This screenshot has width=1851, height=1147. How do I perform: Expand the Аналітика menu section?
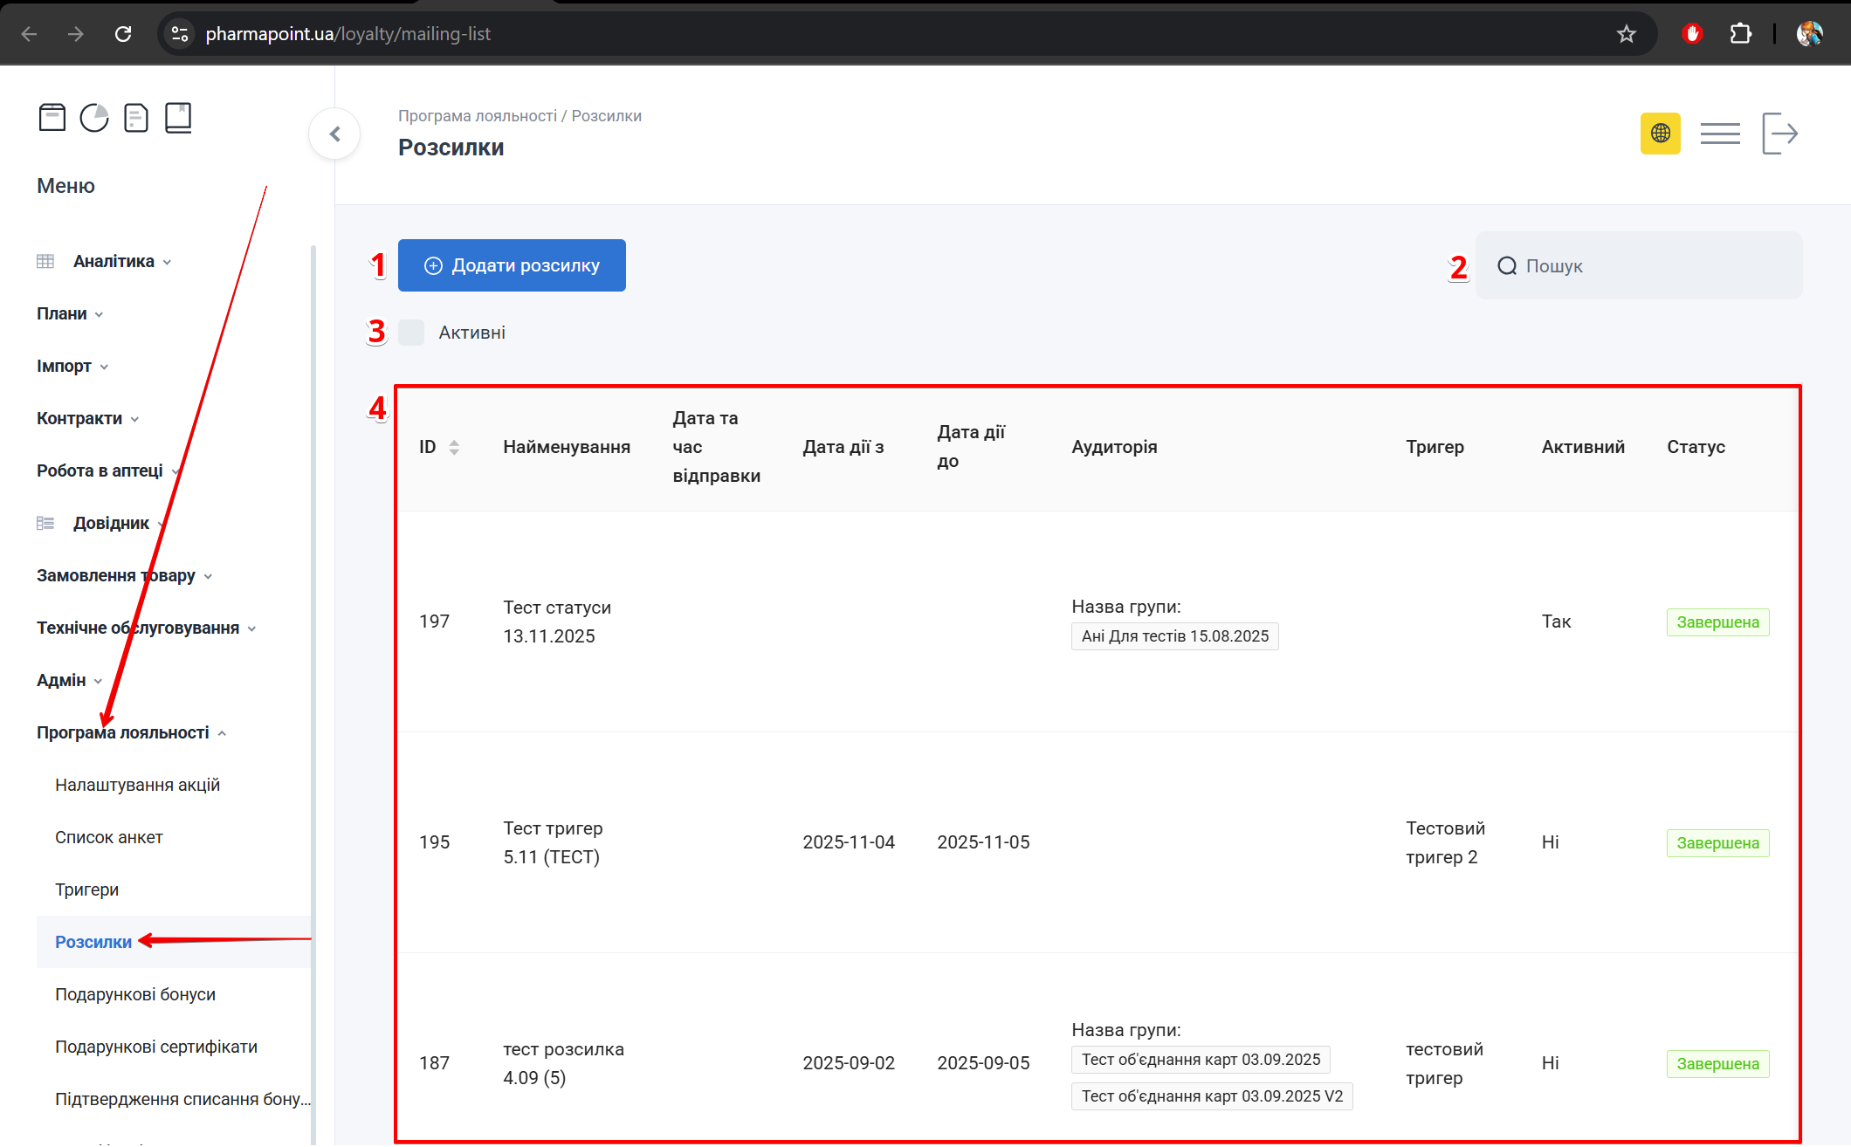point(114,261)
